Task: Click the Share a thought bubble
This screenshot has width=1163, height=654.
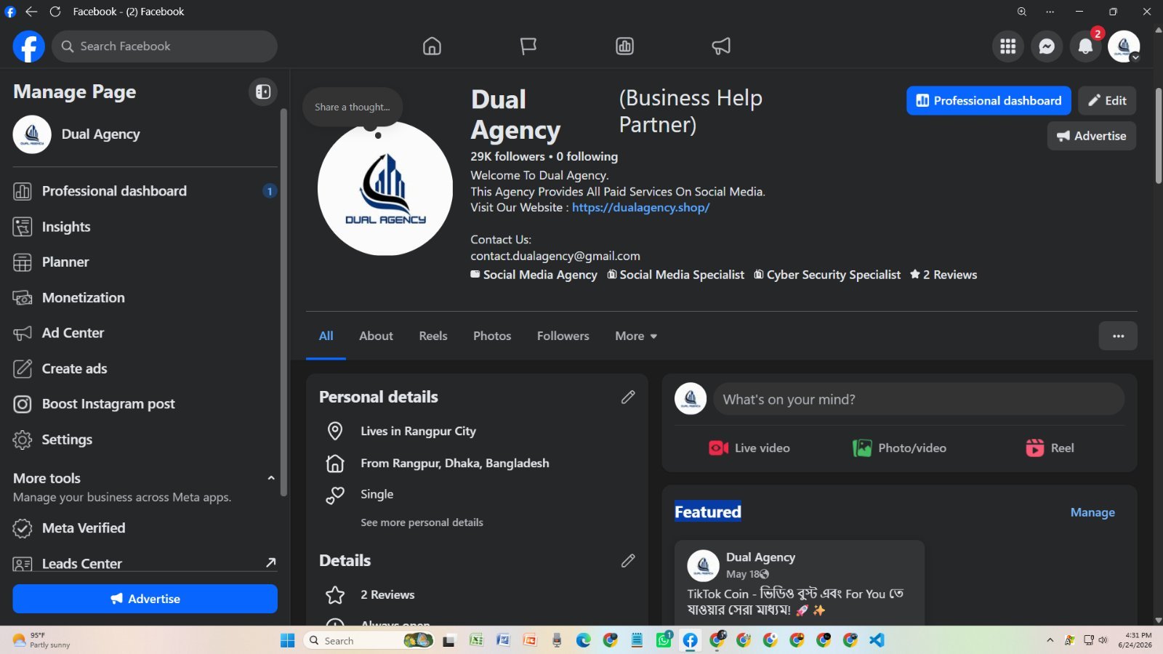Action: click(353, 107)
